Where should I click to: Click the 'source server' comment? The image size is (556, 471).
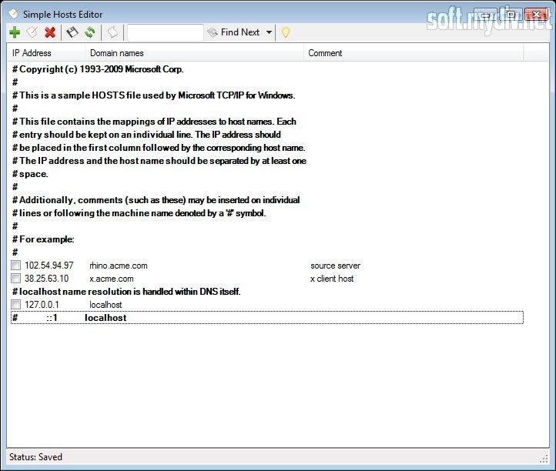coord(336,266)
